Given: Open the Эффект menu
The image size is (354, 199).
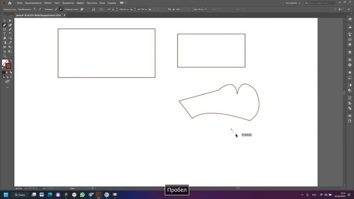Looking at the screenshot, I should coord(80,3).
